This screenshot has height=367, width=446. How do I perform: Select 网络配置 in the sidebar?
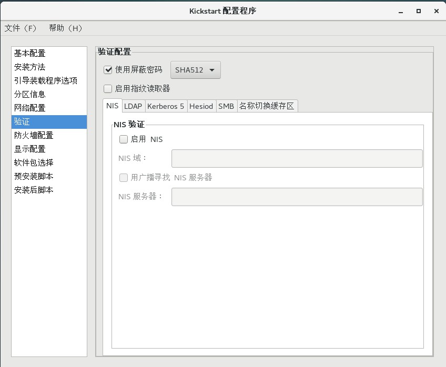point(49,108)
